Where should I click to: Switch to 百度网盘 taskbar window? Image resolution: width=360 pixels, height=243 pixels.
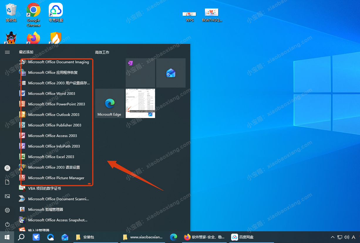point(242,237)
